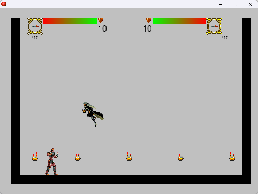The height and width of the screenshot is (194, 258).
Task: Click the right player's health bar
Action: (x=179, y=21)
